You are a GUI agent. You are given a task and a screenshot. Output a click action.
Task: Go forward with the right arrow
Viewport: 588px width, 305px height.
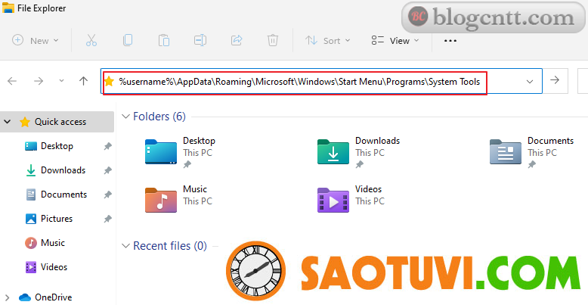coord(39,81)
